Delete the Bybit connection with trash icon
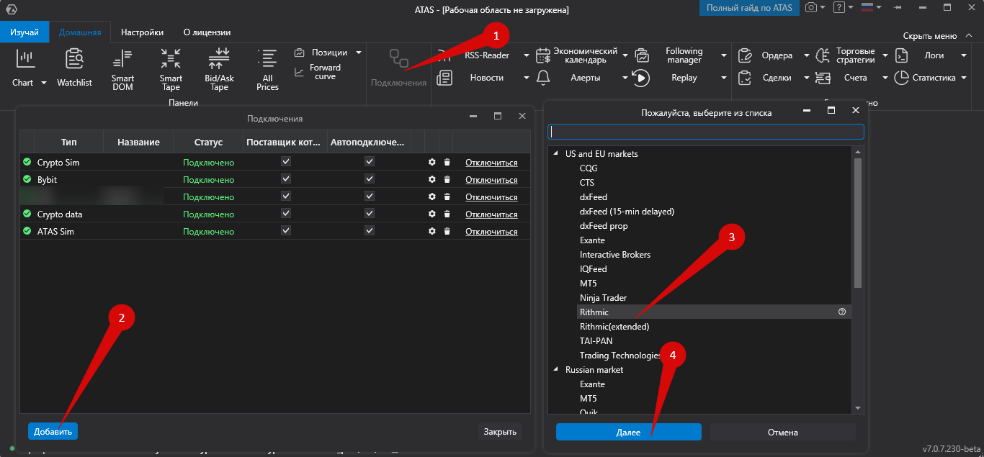The image size is (984, 457). pyautogui.click(x=447, y=179)
